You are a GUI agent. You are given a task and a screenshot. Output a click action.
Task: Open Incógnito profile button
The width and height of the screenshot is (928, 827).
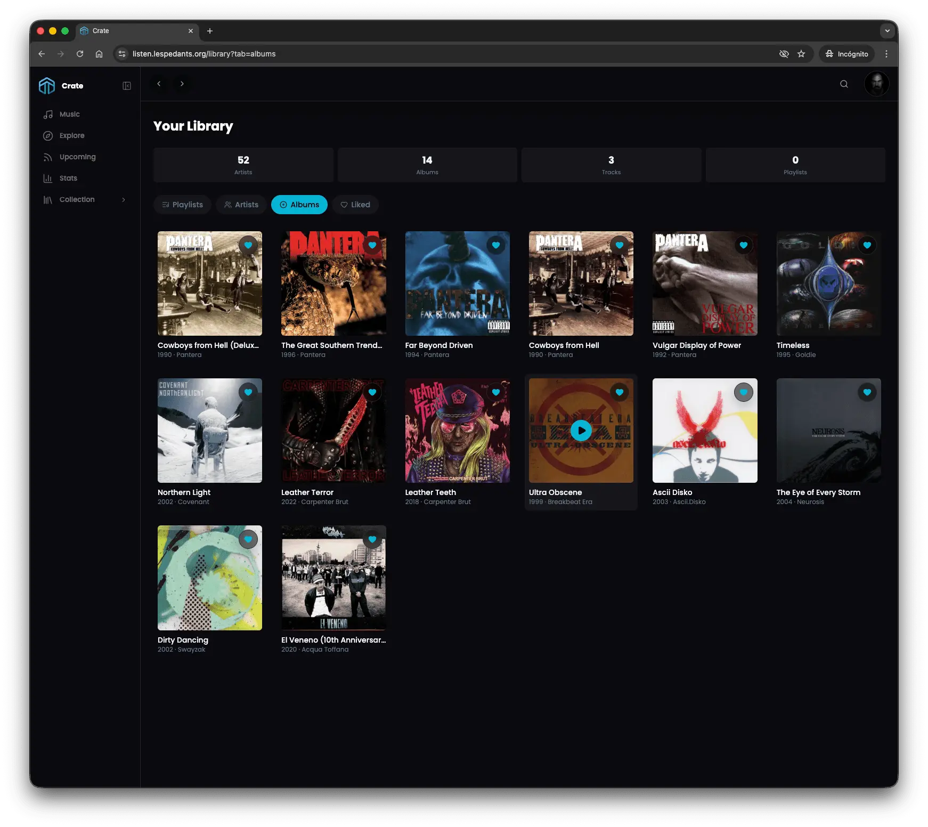click(x=847, y=54)
